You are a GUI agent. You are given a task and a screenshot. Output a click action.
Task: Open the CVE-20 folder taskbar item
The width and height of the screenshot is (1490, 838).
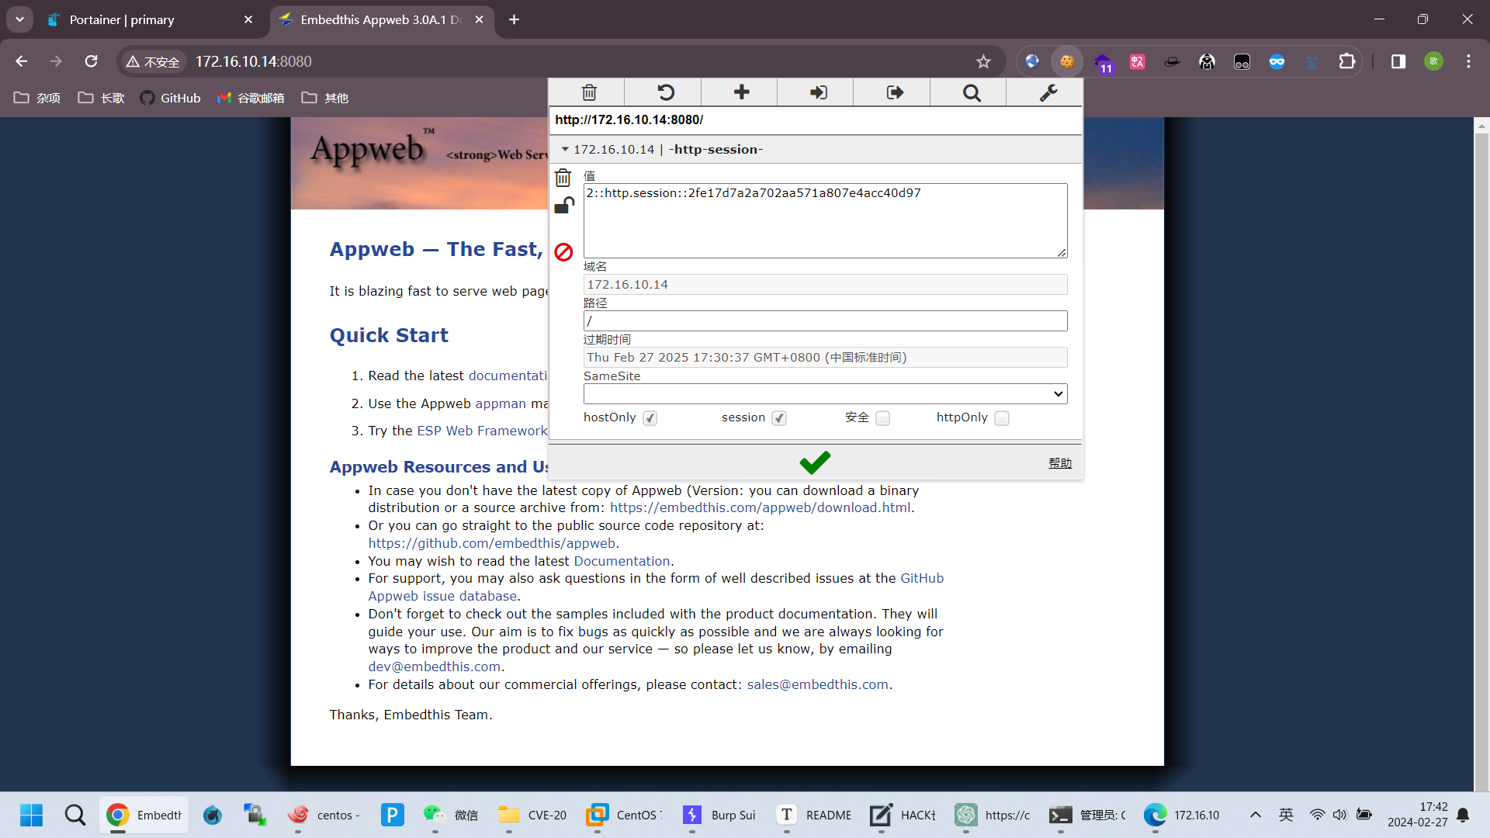pyautogui.click(x=532, y=815)
